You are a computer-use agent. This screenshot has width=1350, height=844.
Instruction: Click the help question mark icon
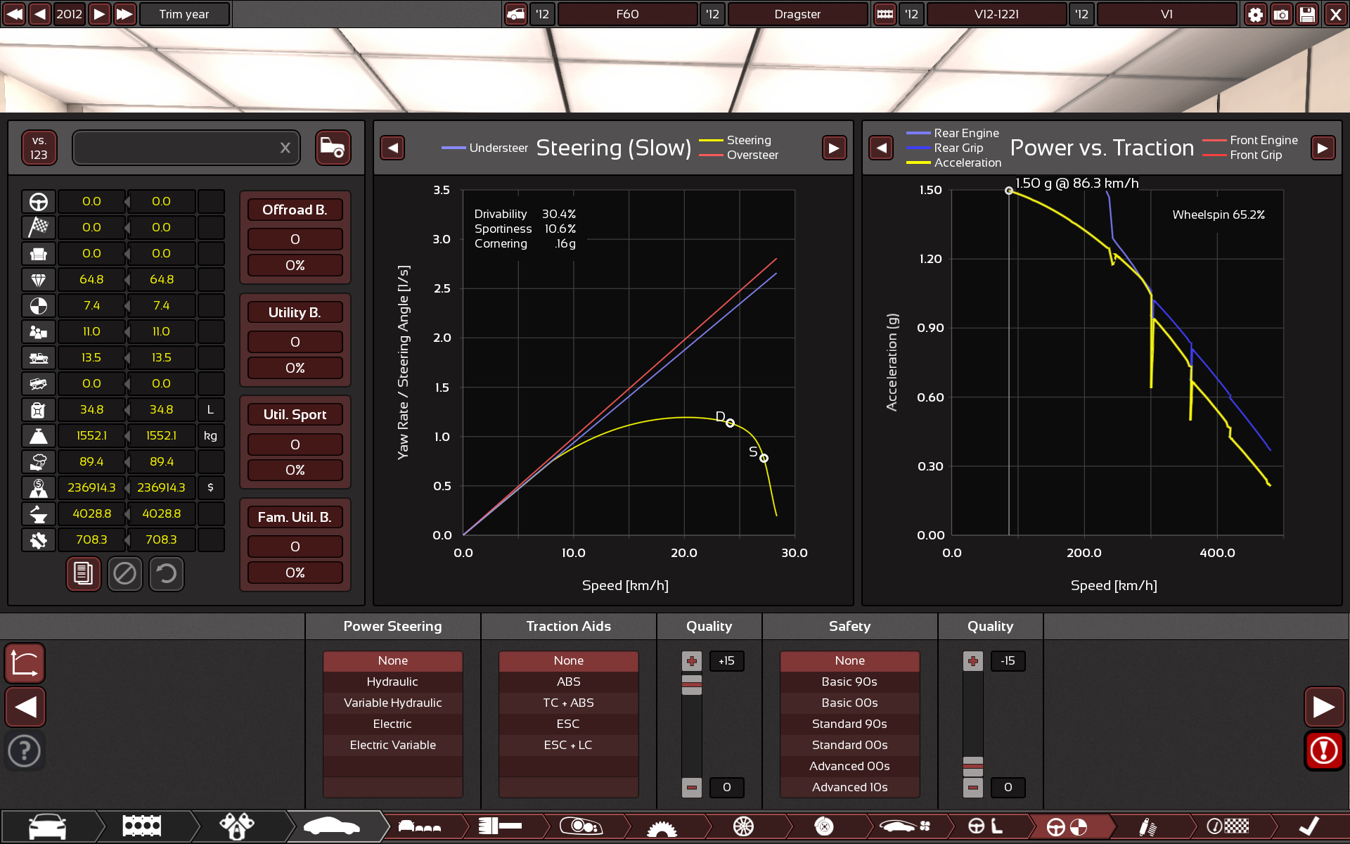pyautogui.click(x=25, y=750)
